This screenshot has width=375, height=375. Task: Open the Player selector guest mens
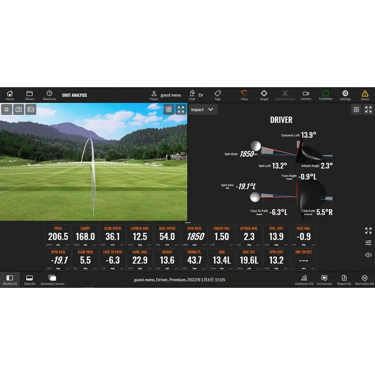(165, 95)
